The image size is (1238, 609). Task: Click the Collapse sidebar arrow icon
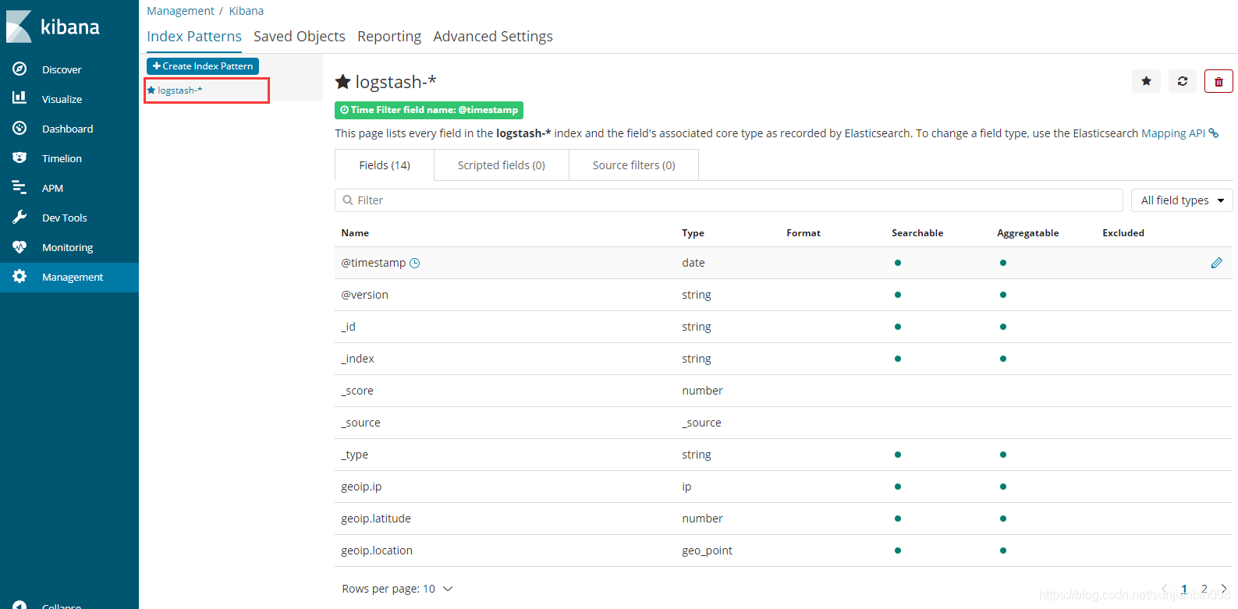[x=20, y=606]
